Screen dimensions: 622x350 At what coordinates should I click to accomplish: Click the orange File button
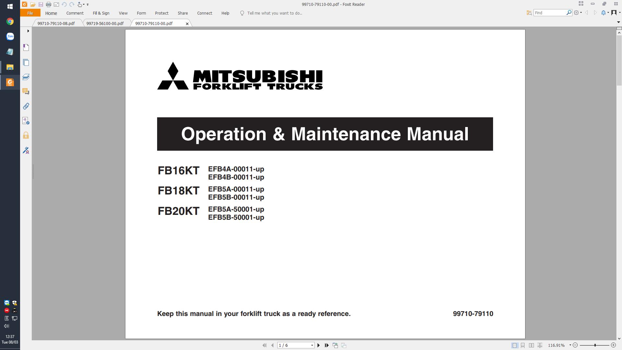[30, 13]
